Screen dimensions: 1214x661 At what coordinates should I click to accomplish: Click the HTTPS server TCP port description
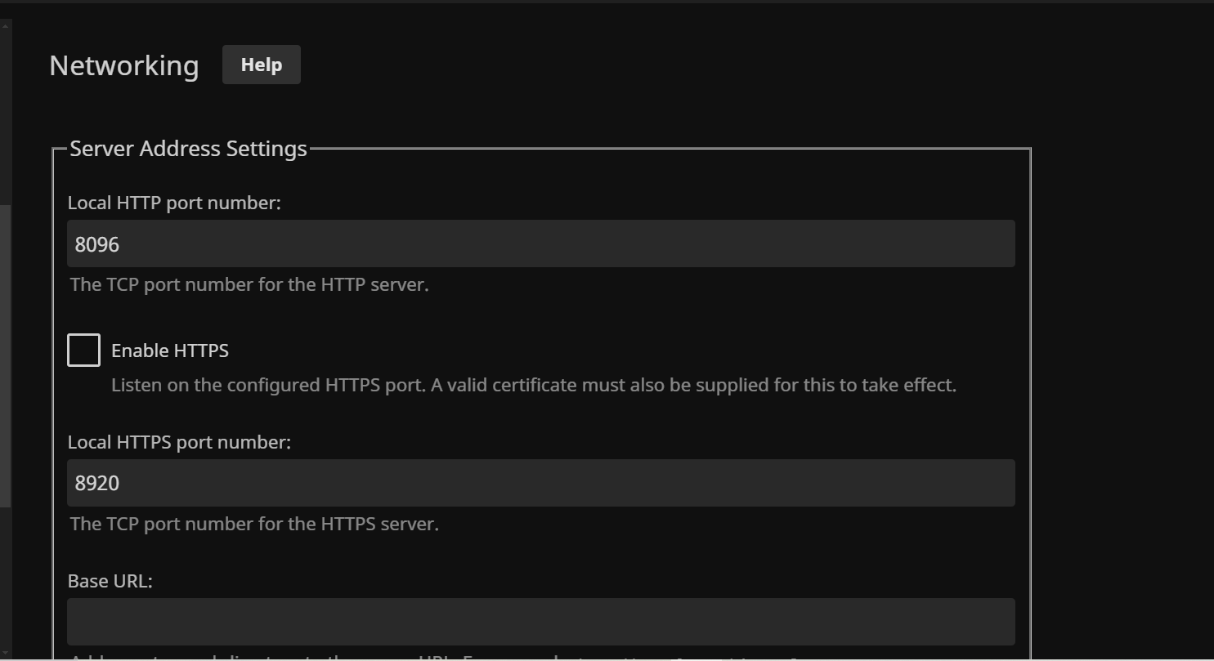[254, 524]
